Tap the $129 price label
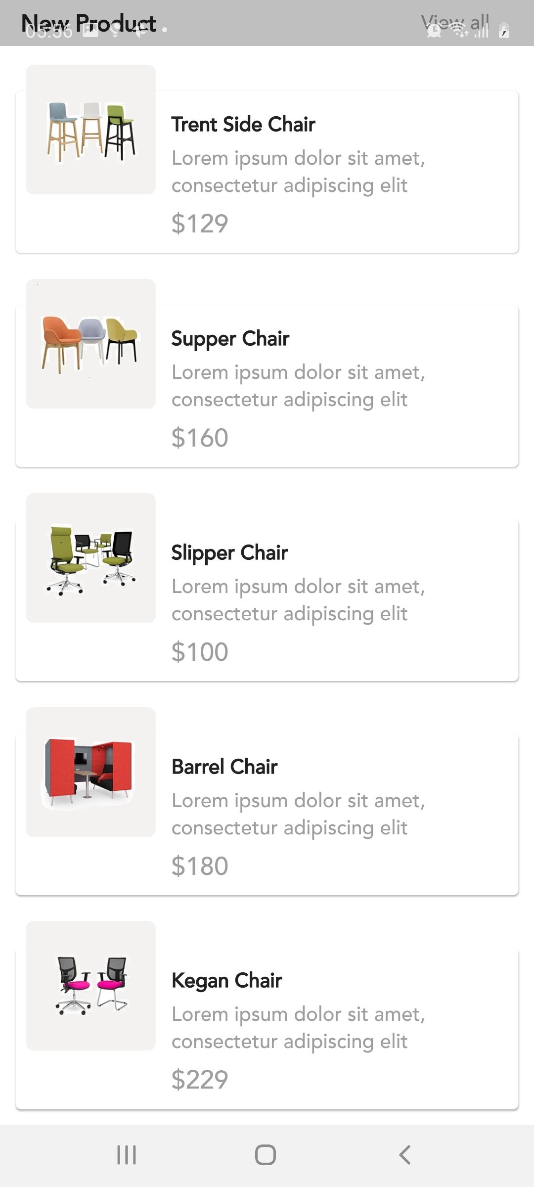This screenshot has width=534, height=1187. point(200,224)
